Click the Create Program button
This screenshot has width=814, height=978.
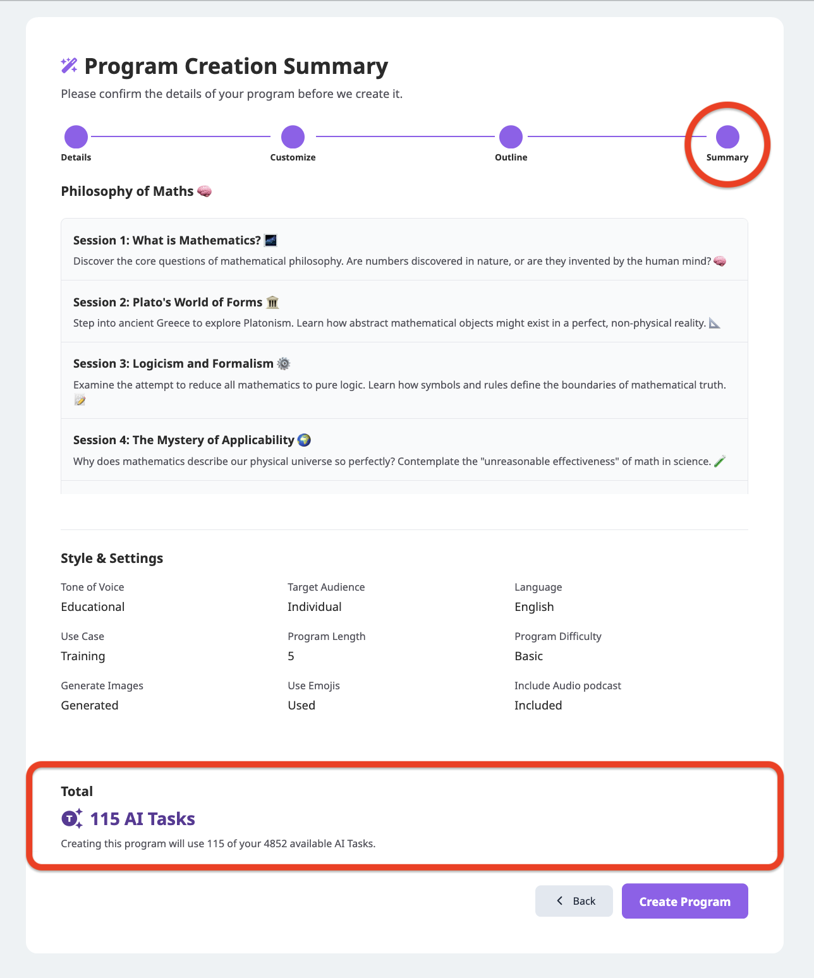(x=685, y=901)
